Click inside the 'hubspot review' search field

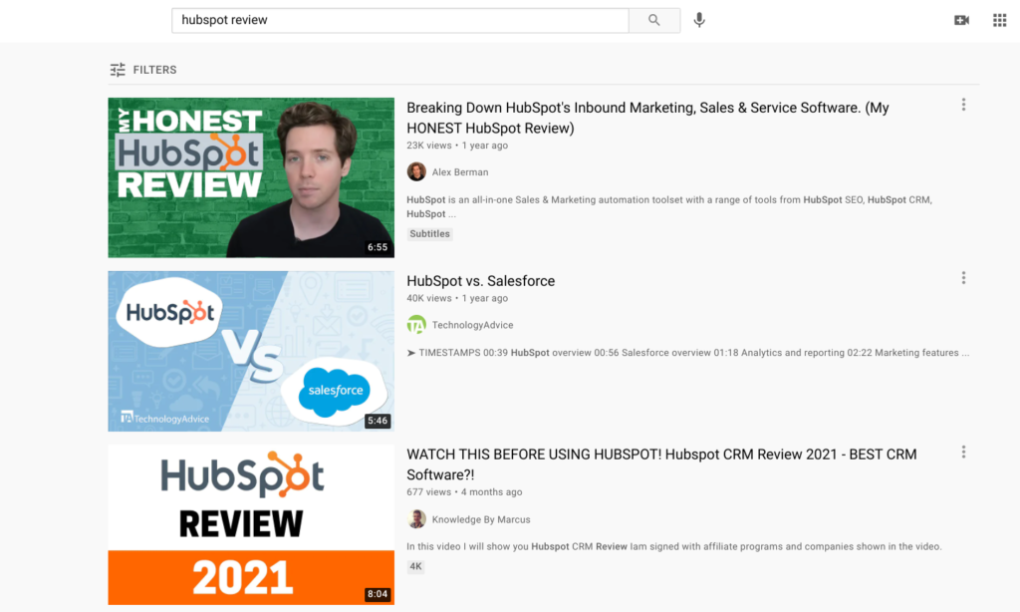398,20
